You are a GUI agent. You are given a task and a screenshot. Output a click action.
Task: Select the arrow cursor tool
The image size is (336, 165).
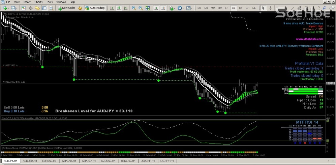(263, 8)
